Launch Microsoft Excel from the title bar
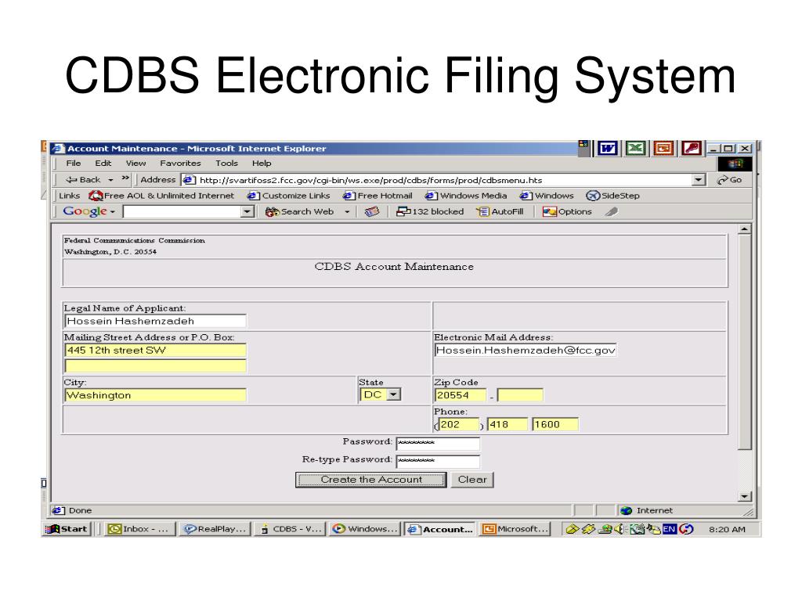Image resolution: width=802 pixels, height=601 pixels. click(x=635, y=148)
